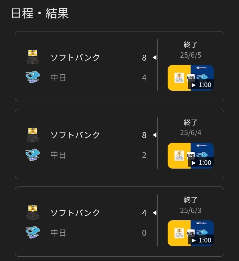Screen dimensions: 239x261
Task: Open ソフトバンク team name in 25/6/5 game
Action: point(75,57)
